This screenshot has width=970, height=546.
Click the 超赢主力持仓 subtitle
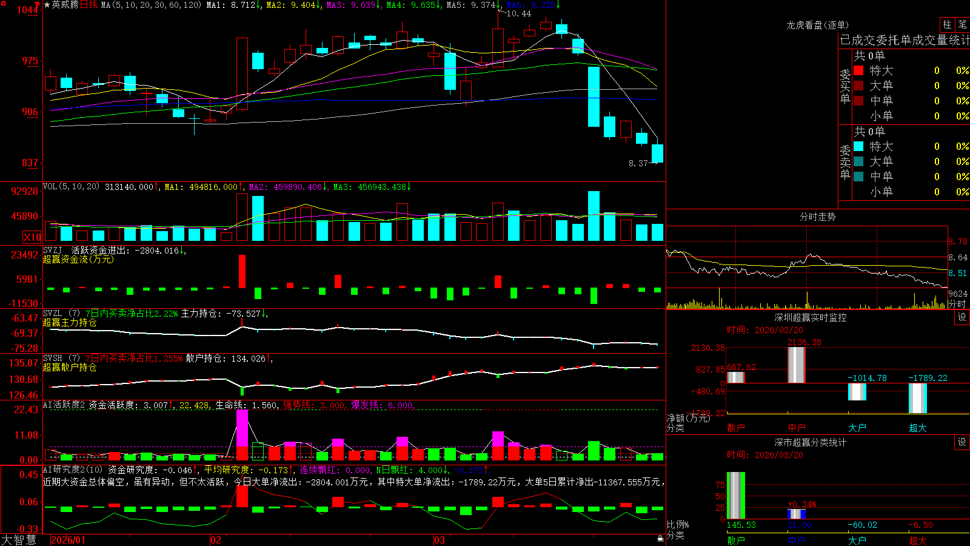tap(70, 322)
